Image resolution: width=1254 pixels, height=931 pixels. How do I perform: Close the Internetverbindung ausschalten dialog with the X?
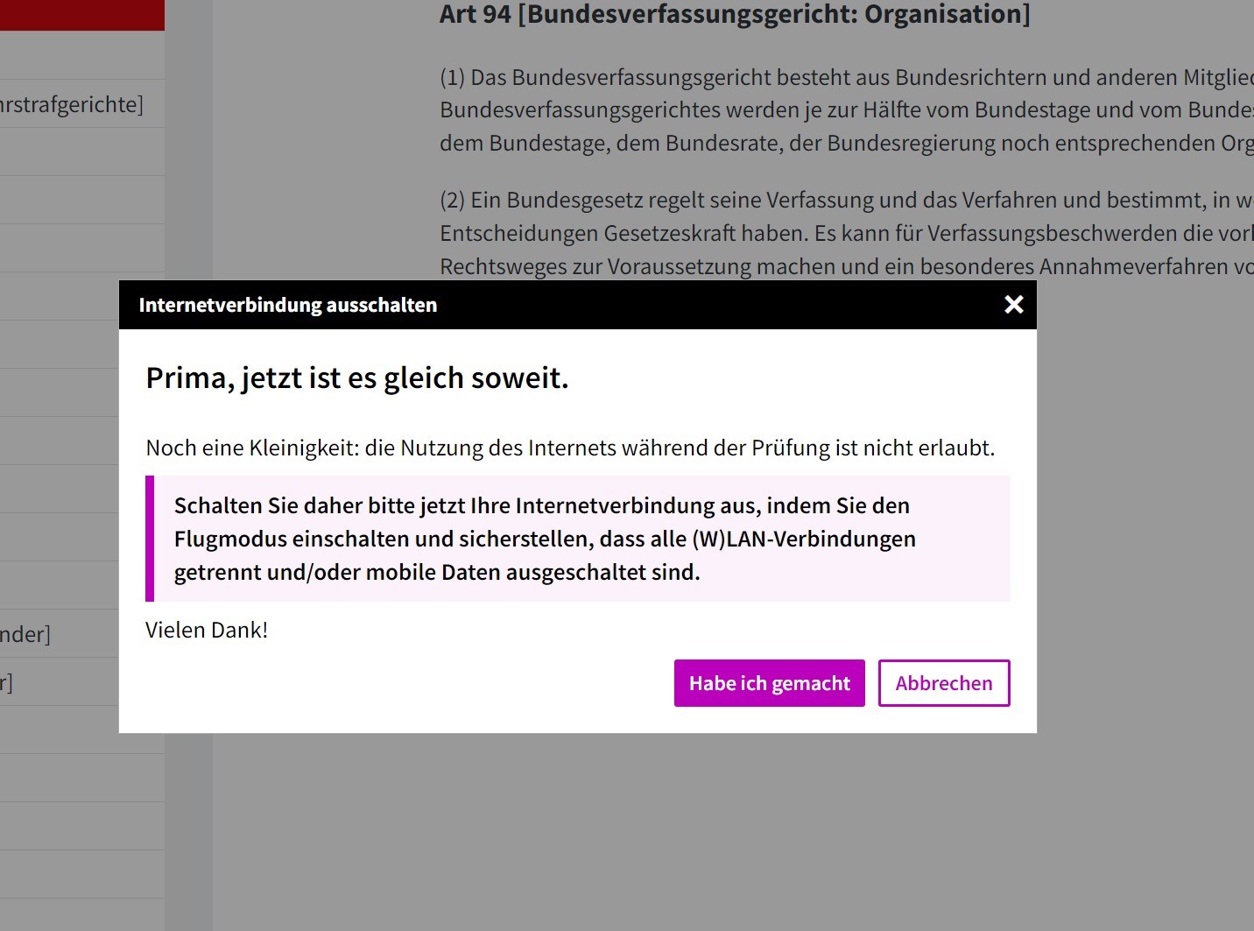tap(1013, 305)
